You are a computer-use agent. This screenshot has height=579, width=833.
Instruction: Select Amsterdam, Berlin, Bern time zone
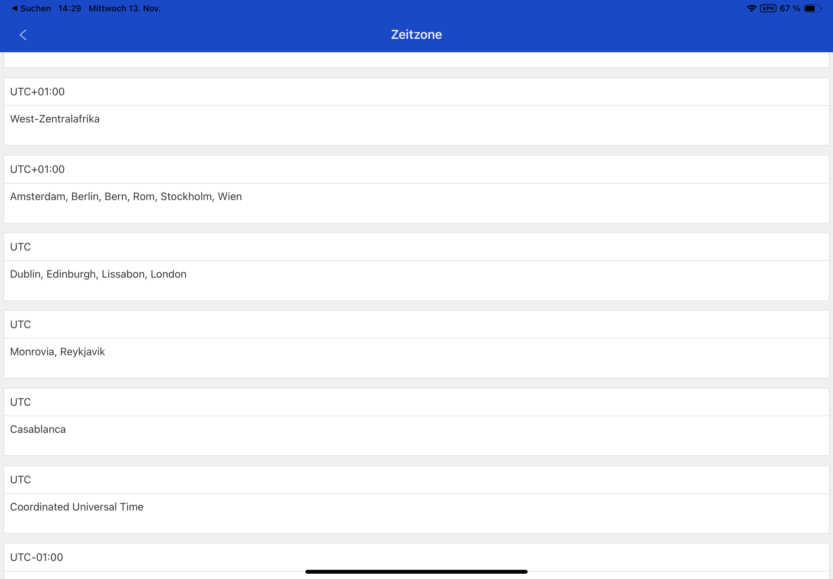point(126,197)
